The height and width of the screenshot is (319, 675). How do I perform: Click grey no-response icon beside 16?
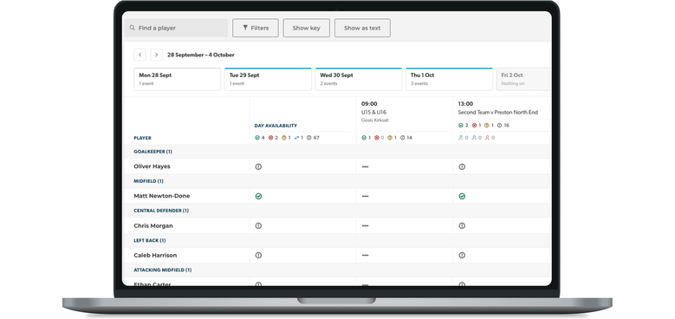tap(500, 126)
